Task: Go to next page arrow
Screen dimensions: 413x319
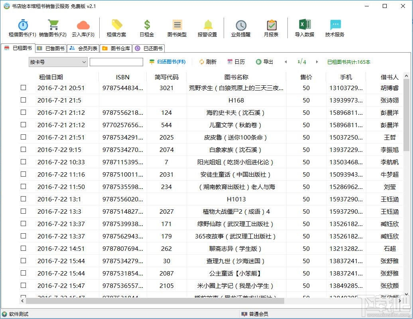Action: 317,62
